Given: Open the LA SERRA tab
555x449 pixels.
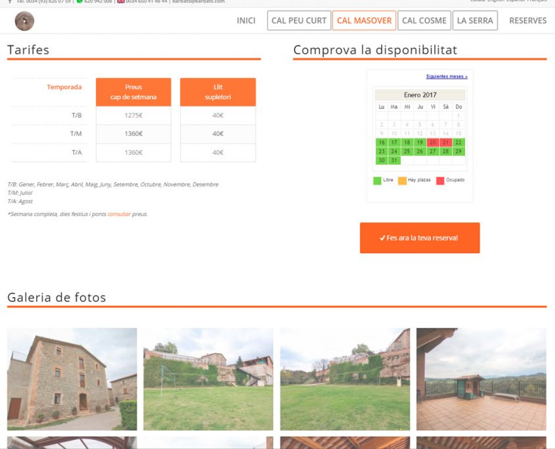Looking at the screenshot, I should click(475, 20).
